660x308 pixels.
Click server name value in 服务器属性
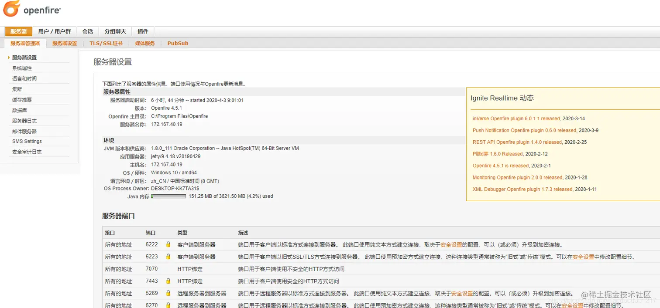click(x=167, y=124)
